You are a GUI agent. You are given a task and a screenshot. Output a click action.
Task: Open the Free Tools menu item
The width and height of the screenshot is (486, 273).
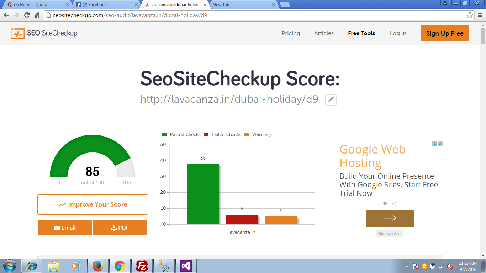[361, 33]
